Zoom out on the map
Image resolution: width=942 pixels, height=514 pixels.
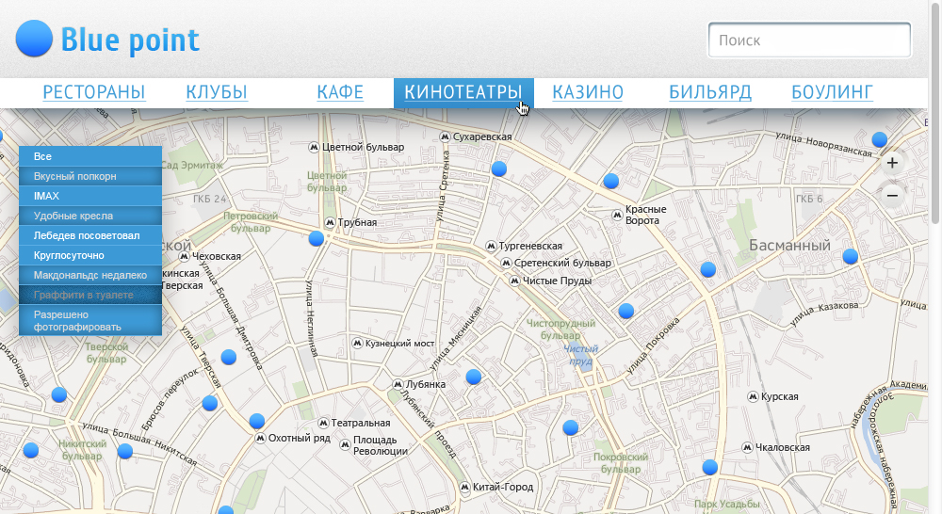(x=892, y=195)
